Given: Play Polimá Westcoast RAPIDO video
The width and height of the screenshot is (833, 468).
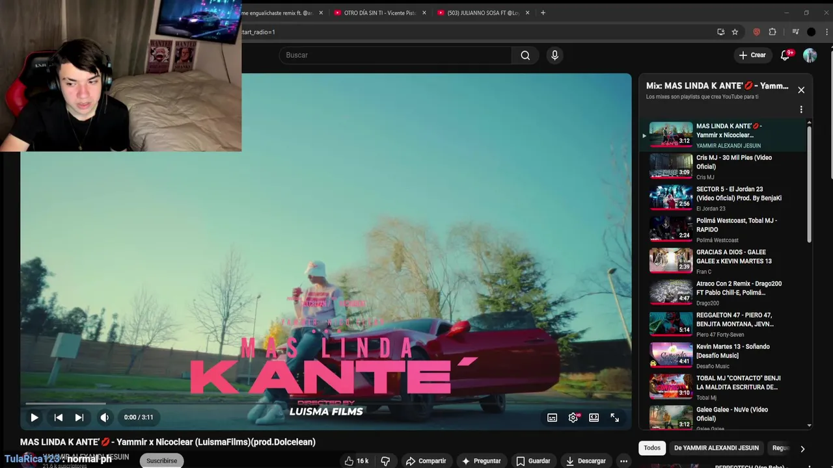Looking at the screenshot, I should click(722, 230).
